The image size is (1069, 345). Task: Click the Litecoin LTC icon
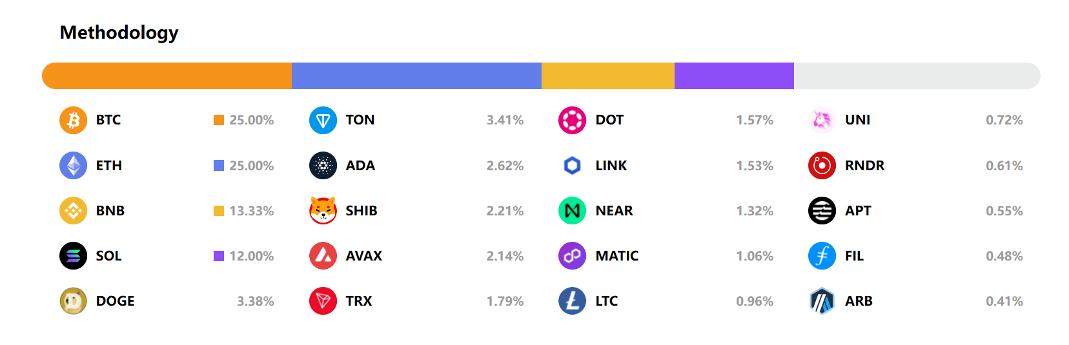(572, 301)
